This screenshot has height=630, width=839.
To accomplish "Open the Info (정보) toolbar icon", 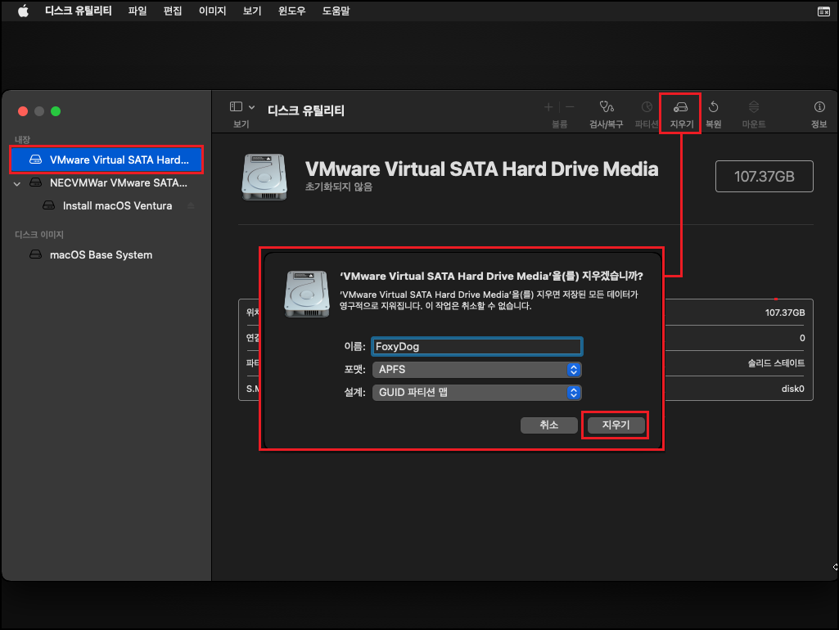I will click(819, 107).
